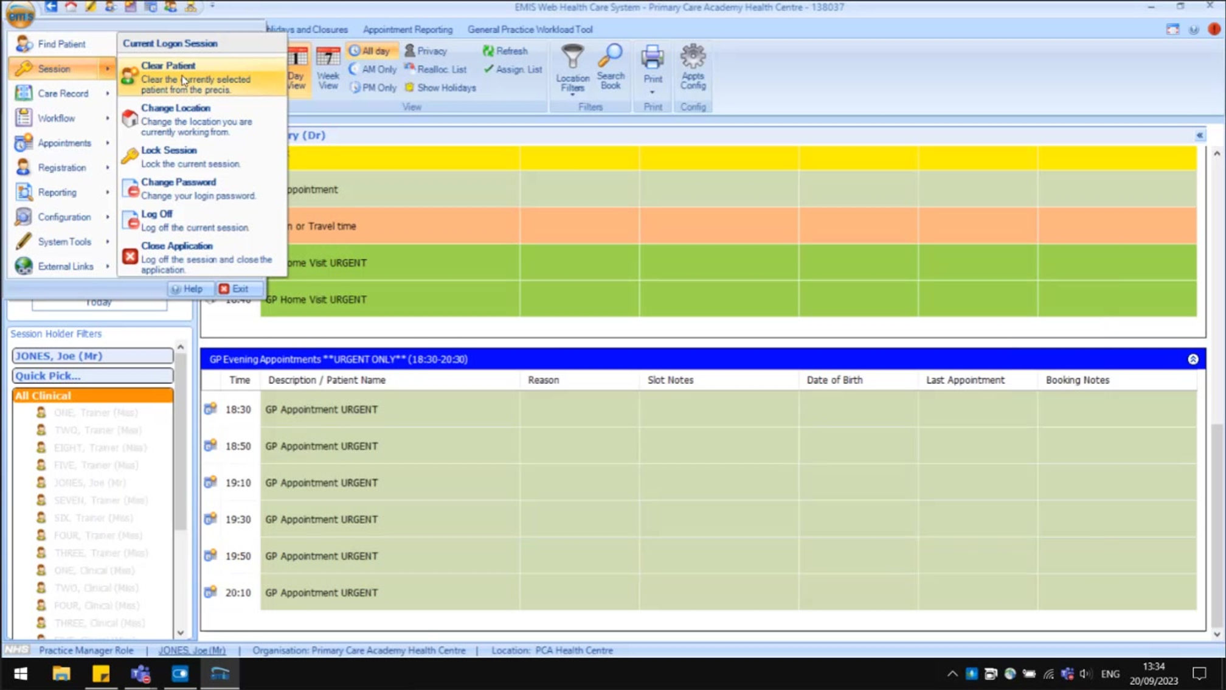Show hidden system tray icons
Image resolution: width=1226 pixels, height=690 pixels.
tap(952, 674)
